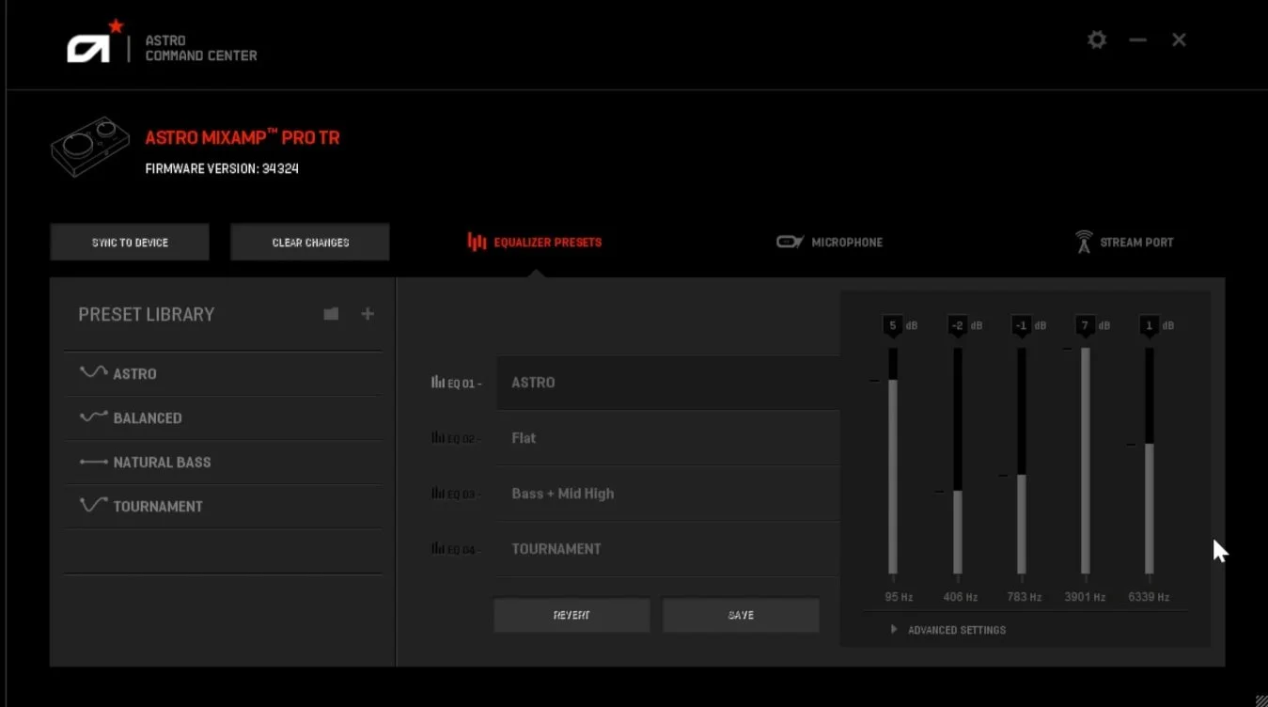The image size is (1268, 707).
Task: Select the EQ 02 Flat slot
Action: tap(667, 438)
